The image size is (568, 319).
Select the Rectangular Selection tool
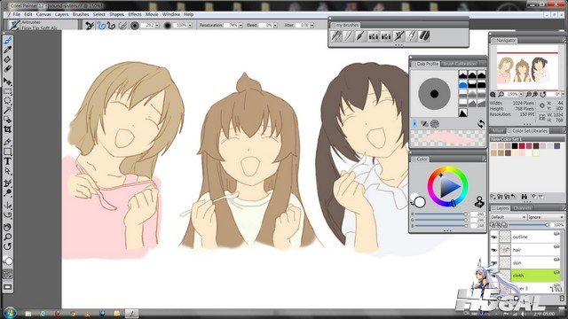click(8, 91)
